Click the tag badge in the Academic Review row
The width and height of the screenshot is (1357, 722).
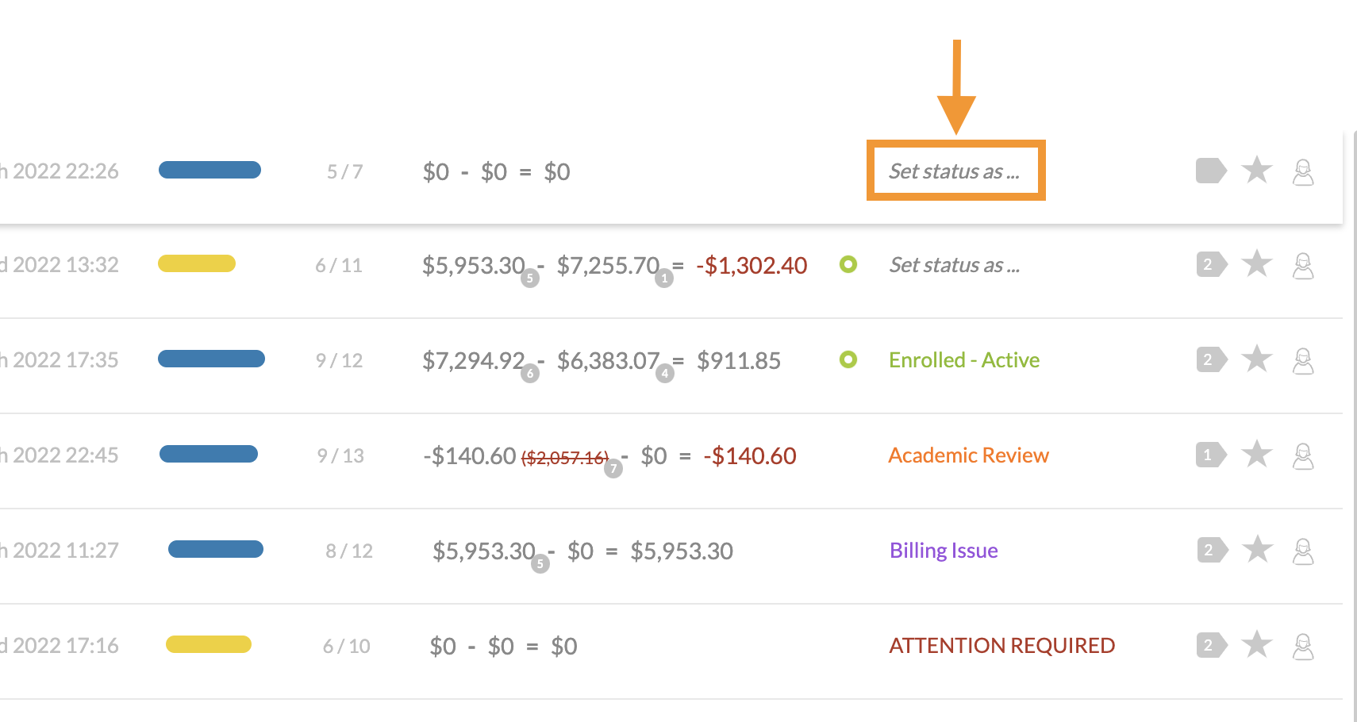1210,455
